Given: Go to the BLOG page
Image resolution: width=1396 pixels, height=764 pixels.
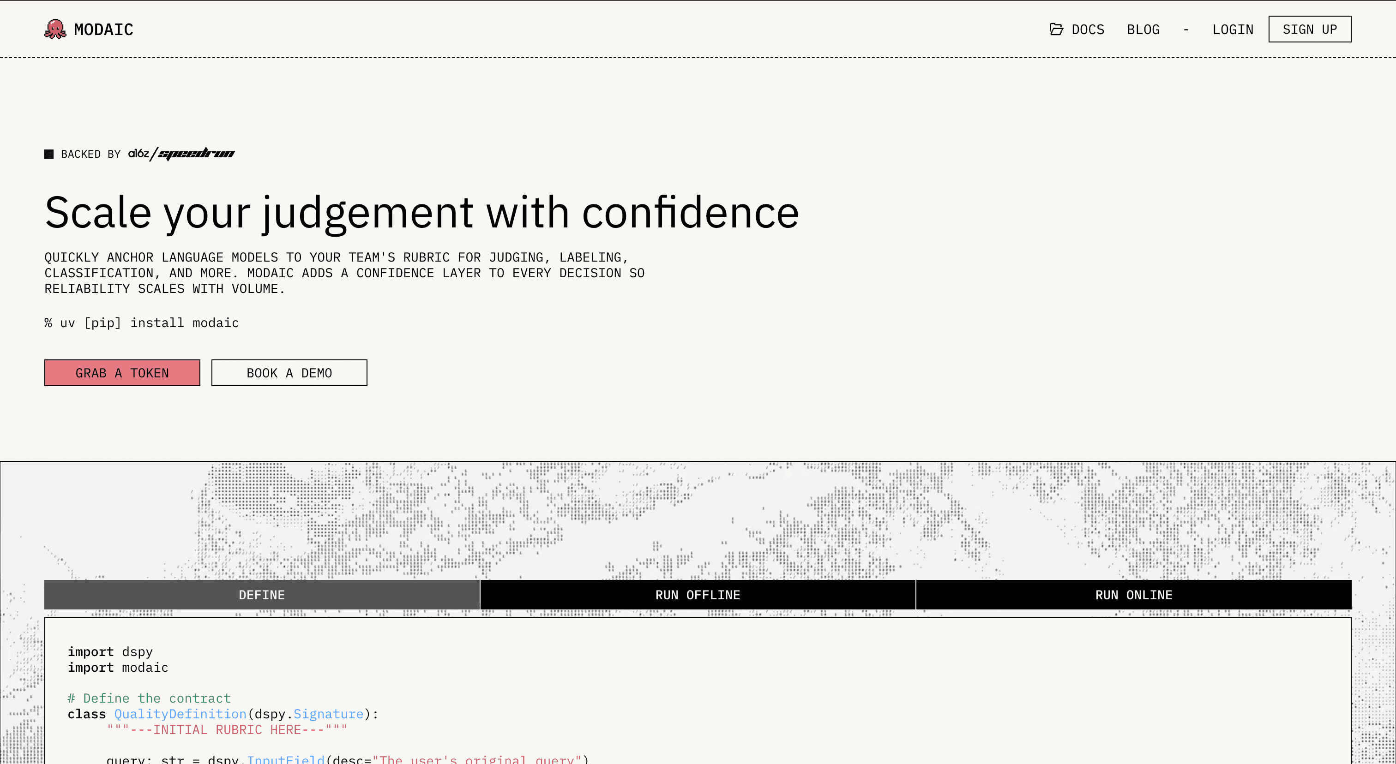Looking at the screenshot, I should 1143,29.
